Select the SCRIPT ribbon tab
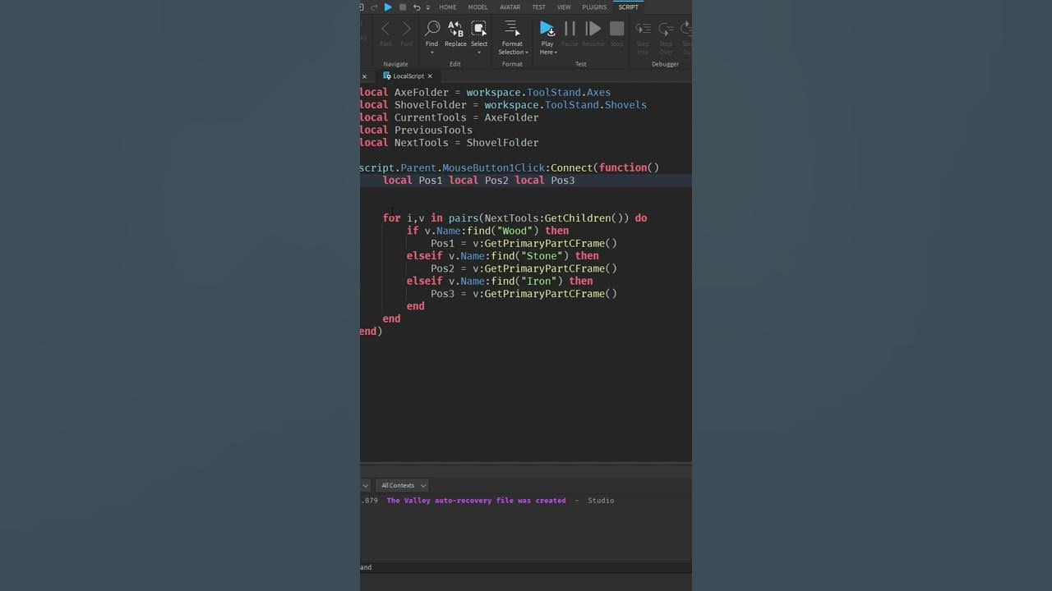This screenshot has width=1052, height=591. coord(628,7)
